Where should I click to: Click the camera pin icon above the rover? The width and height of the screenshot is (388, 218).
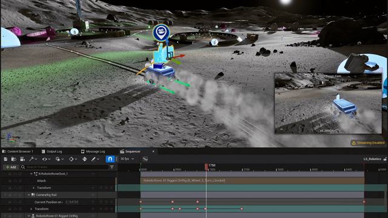coord(161,32)
